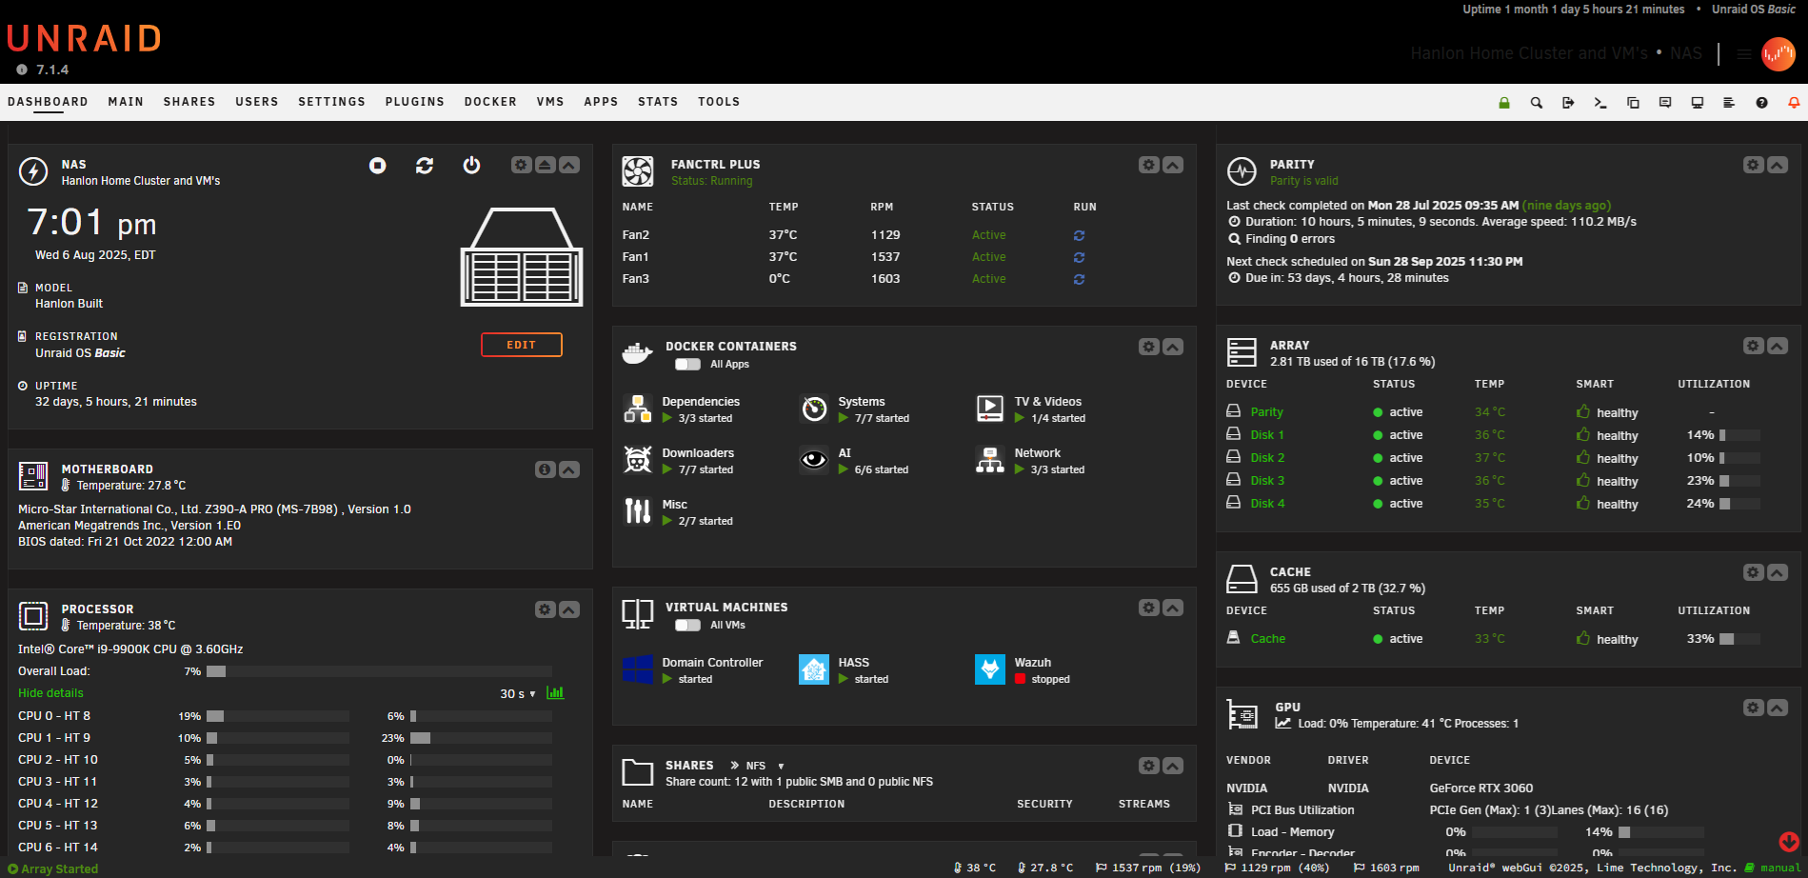Open the Systems docker folder icon
The width and height of the screenshot is (1808, 878).
tap(814, 409)
